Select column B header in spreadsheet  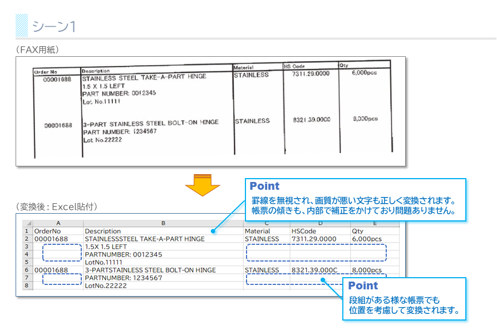pyautogui.click(x=163, y=223)
